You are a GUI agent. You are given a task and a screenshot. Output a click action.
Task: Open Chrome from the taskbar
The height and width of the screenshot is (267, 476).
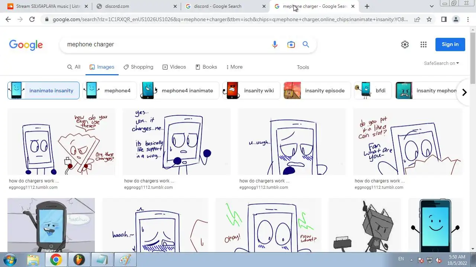pyautogui.click(x=56, y=260)
